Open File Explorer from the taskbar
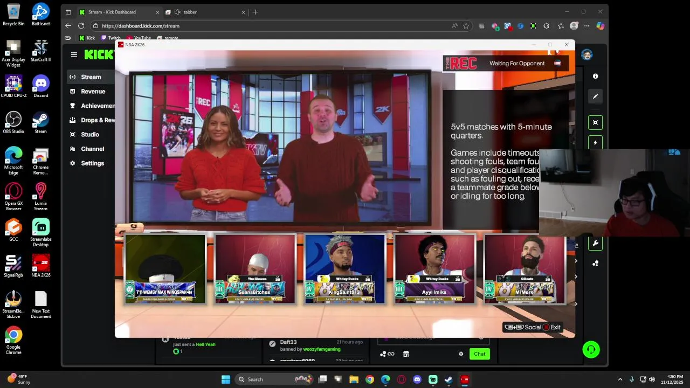The height and width of the screenshot is (388, 690). pos(354,379)
